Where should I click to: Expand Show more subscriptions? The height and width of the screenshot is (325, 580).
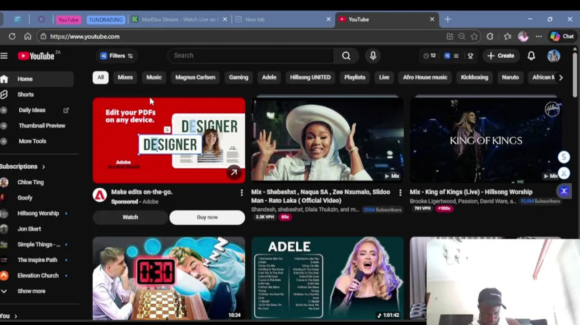click(32, 291)
